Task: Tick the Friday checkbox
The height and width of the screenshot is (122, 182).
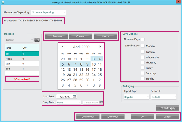Action: [x=143, y=68]
